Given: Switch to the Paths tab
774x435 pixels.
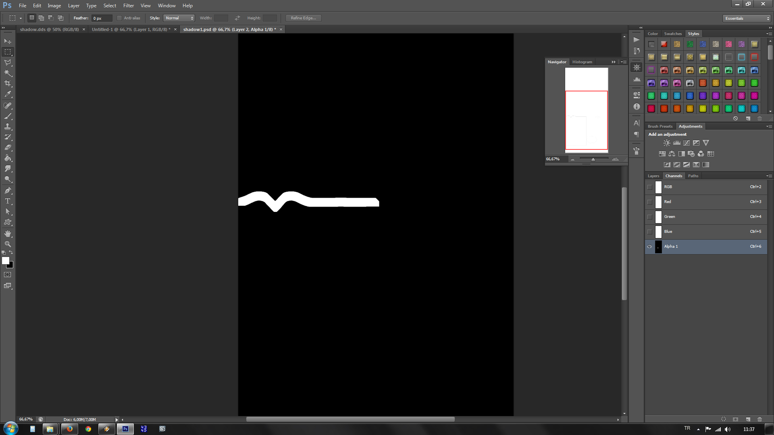Looking at the screenshot, I should coord(693,176).
